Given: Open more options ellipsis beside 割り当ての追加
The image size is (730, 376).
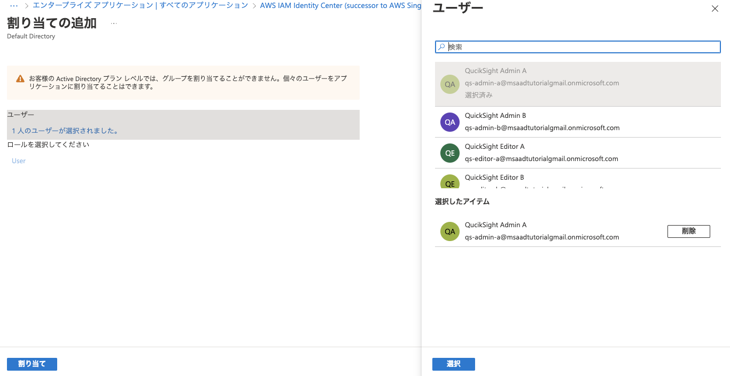Looking at the screenshot, I should tap(114, 23).
